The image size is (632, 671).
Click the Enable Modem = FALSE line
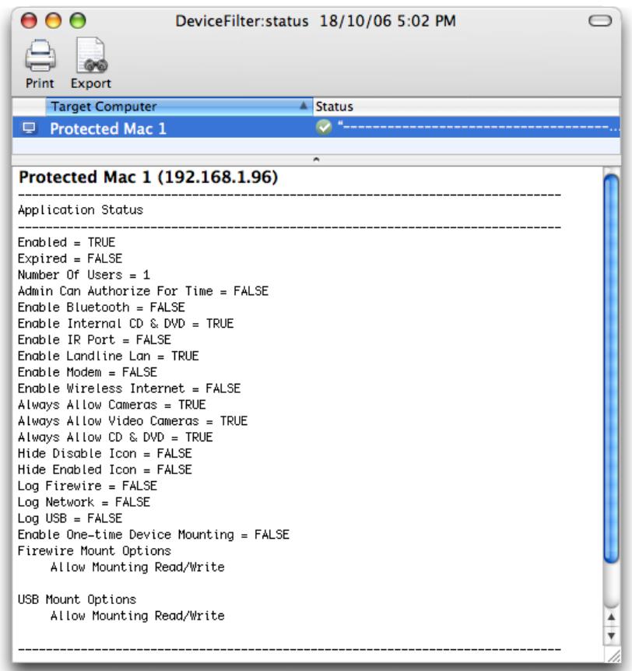click(87, 372)
